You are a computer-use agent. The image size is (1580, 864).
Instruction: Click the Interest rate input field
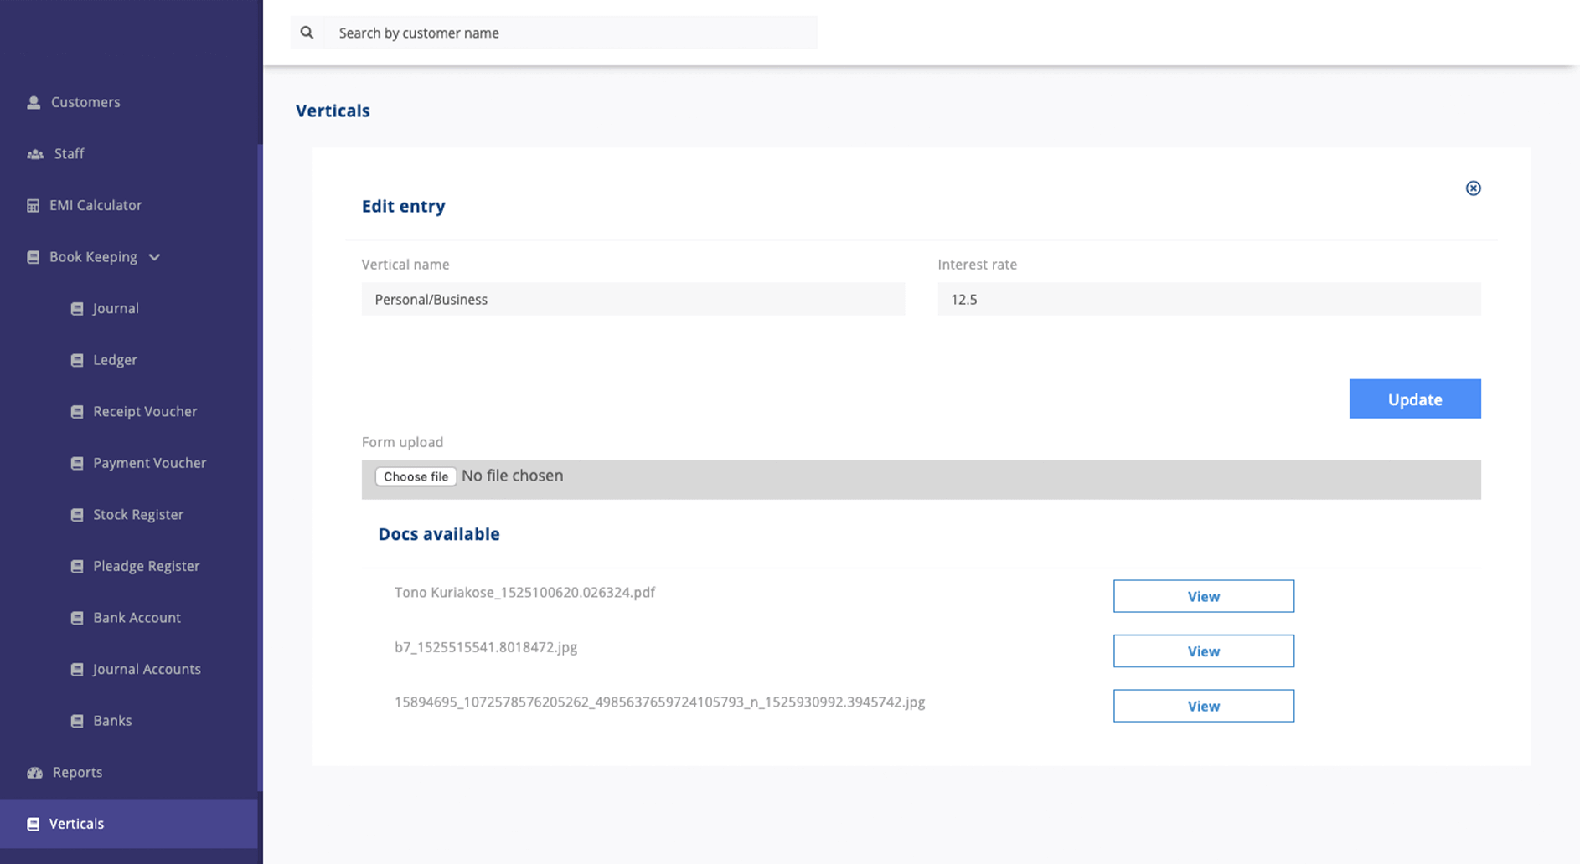click(x=1209, y=299)
